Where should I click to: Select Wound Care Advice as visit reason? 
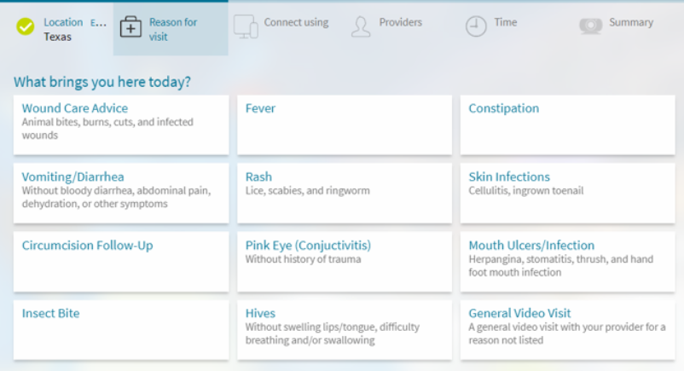[121, 125]
